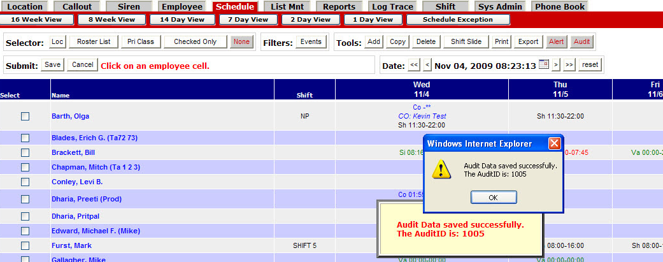663x262 pixels.
Task: Click the date step-back single arrow
Action: point(427,65)
